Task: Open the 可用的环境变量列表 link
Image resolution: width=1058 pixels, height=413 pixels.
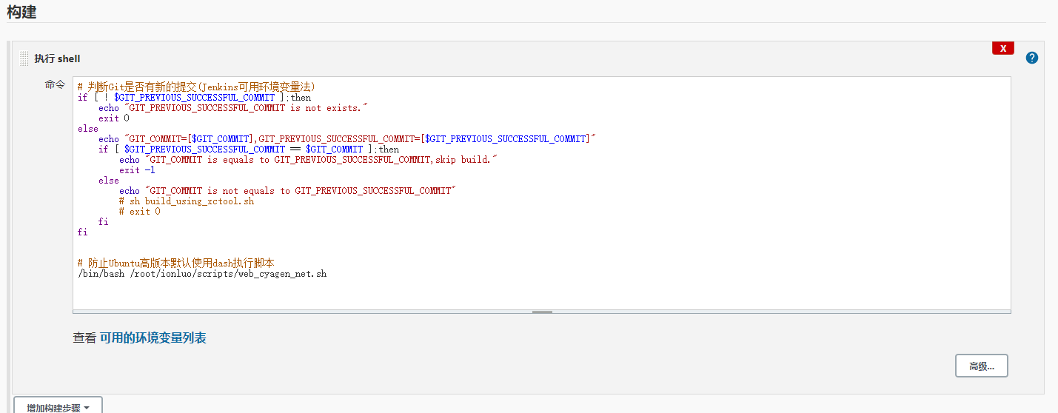Action: point(153,338)
